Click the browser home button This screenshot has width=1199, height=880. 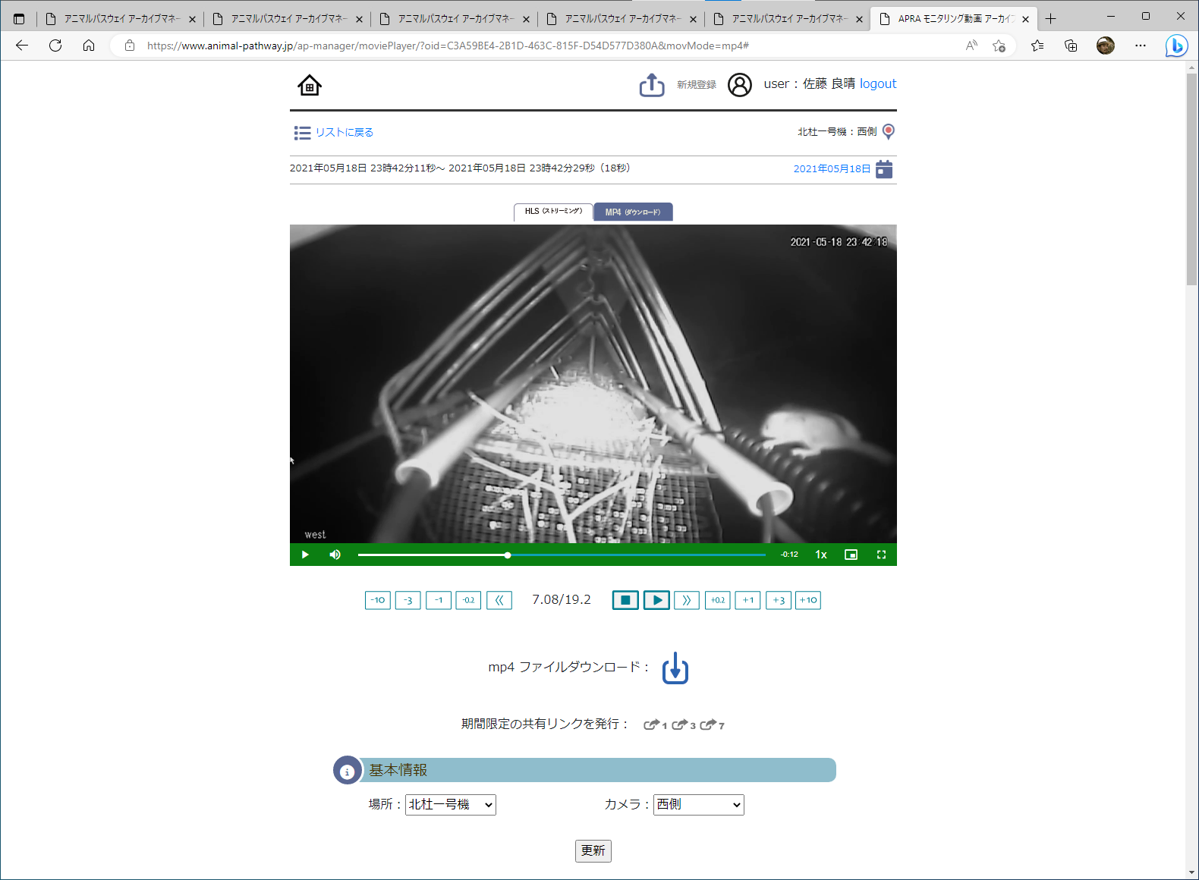[x=89, y=46]
